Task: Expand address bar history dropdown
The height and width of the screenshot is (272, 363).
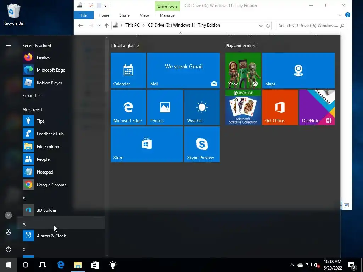Action: tap(261, 25)
